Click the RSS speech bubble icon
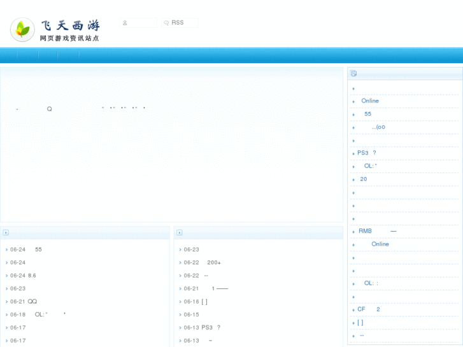 (x=166, y=23)
